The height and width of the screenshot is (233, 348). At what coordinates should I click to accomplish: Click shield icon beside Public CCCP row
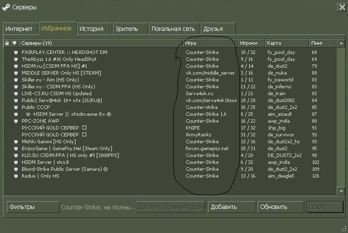click(16, 107)
